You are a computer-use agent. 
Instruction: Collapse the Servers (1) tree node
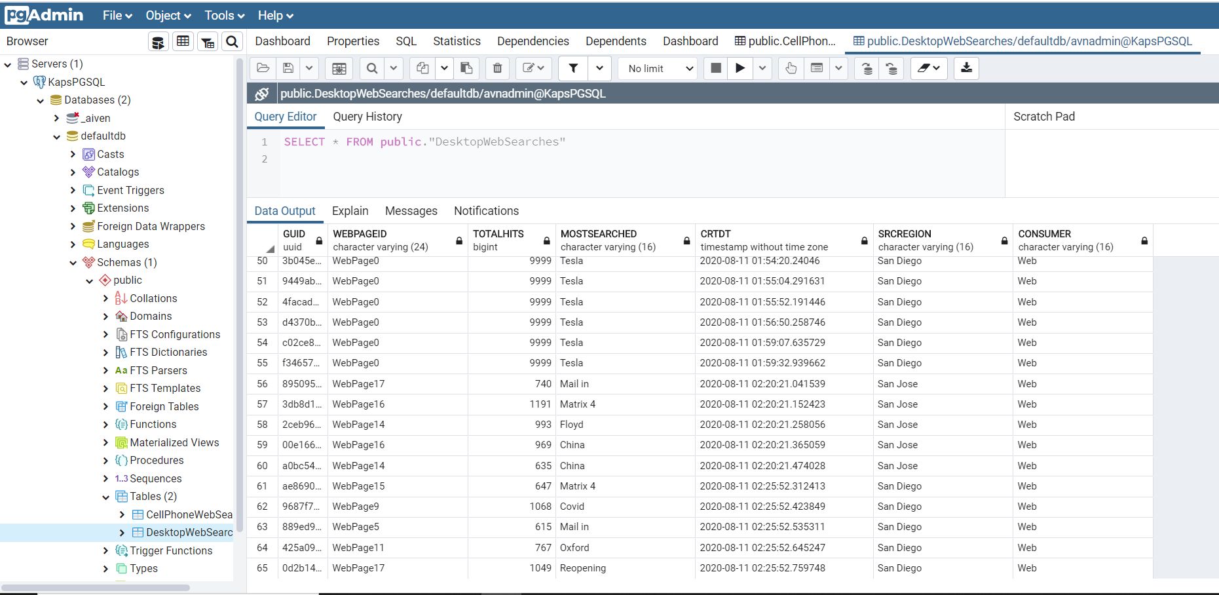click(8, 64)
